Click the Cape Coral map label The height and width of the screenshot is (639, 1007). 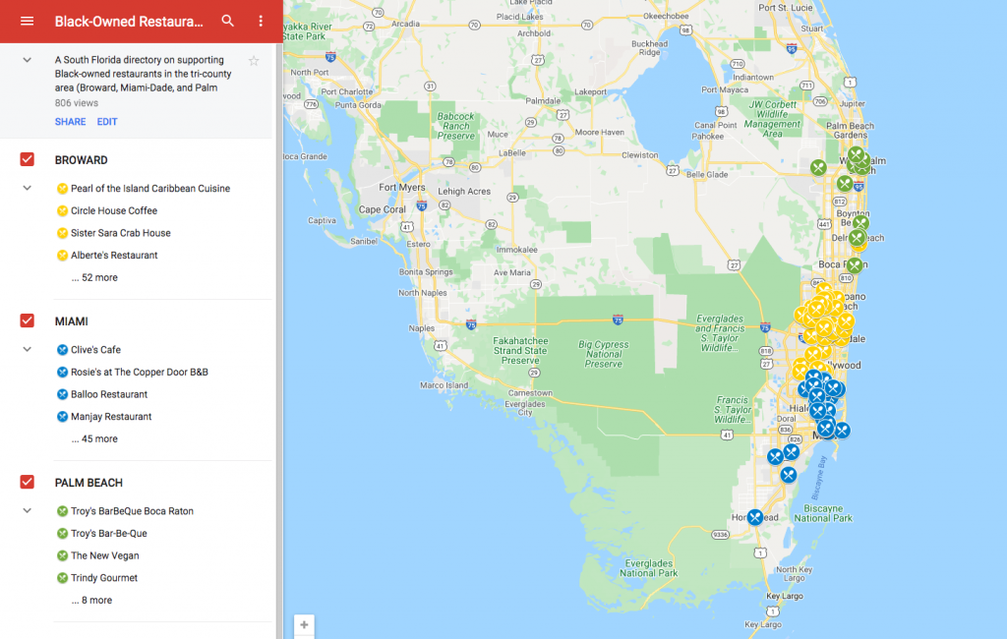382,209
